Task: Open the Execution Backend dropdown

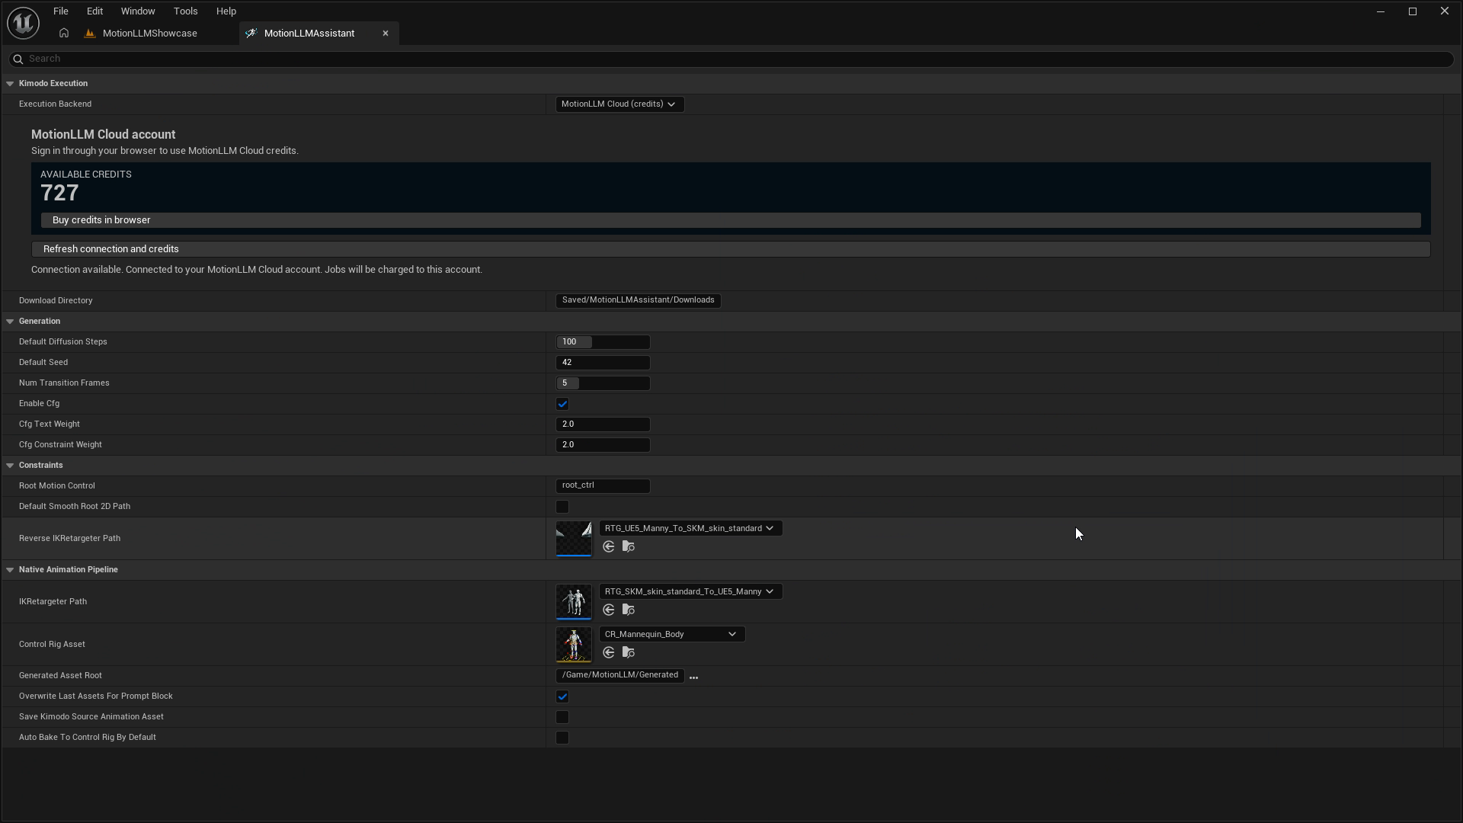Action: (x=619, y=104)
